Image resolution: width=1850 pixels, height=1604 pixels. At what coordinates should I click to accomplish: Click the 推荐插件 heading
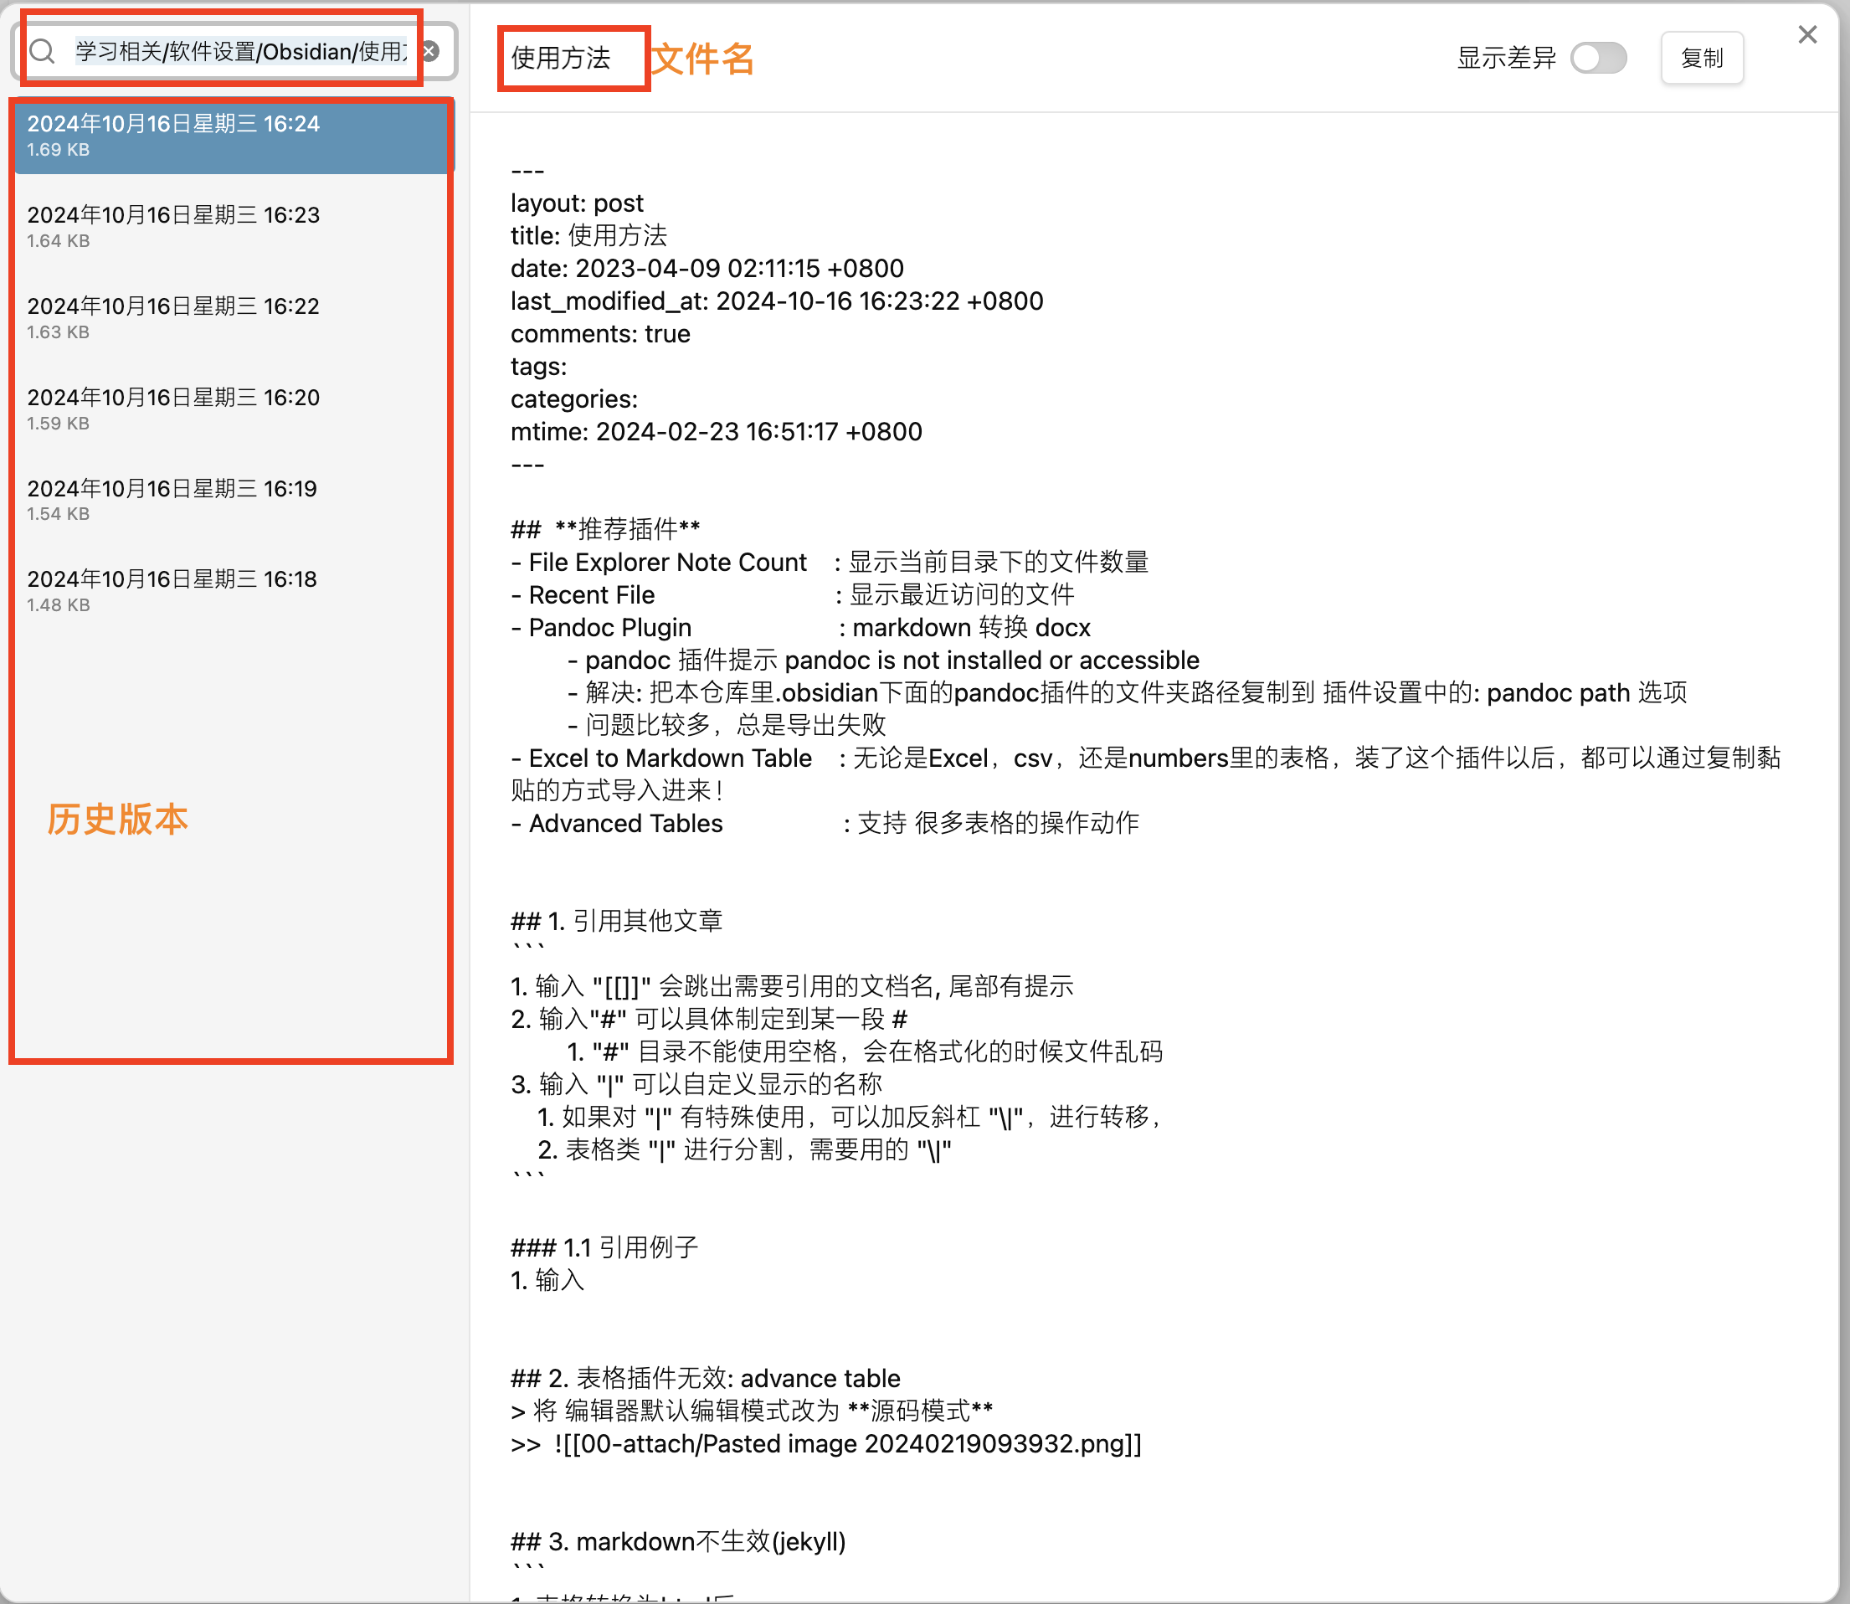point(606,529)
